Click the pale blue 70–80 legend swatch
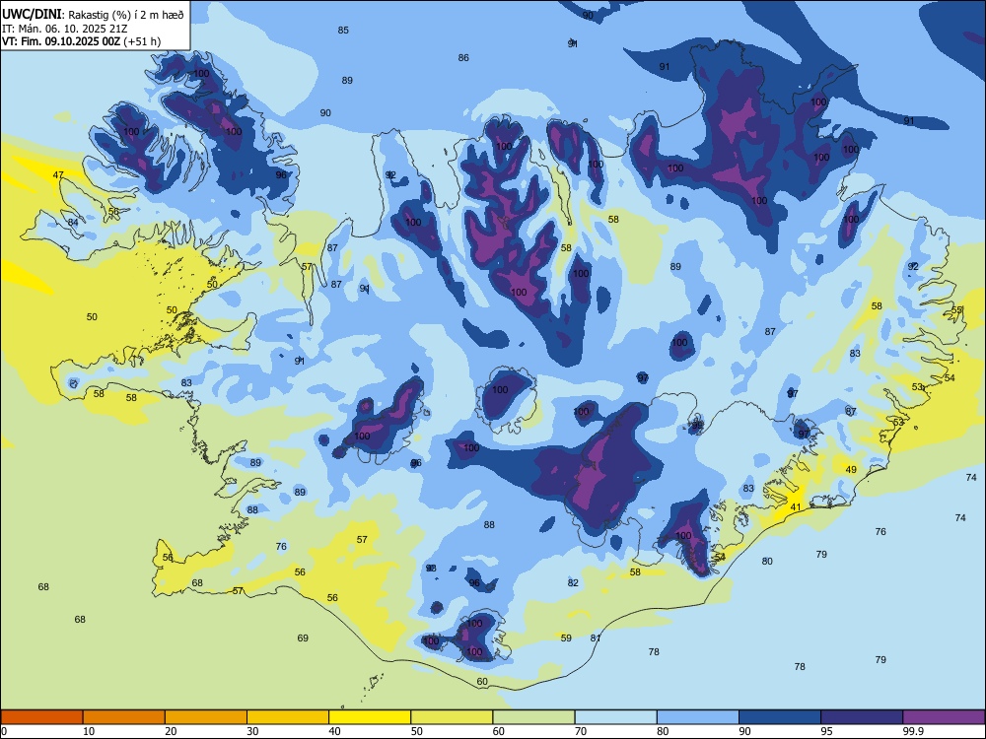Screen dimensions: 986x739 pyautogui.click(x=616, y=717)
